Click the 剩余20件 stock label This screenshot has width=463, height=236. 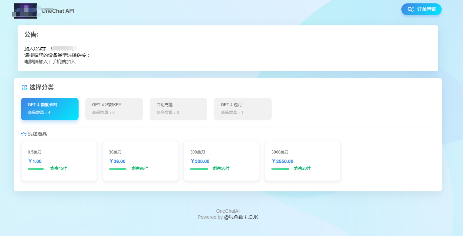tap(302, 168)
